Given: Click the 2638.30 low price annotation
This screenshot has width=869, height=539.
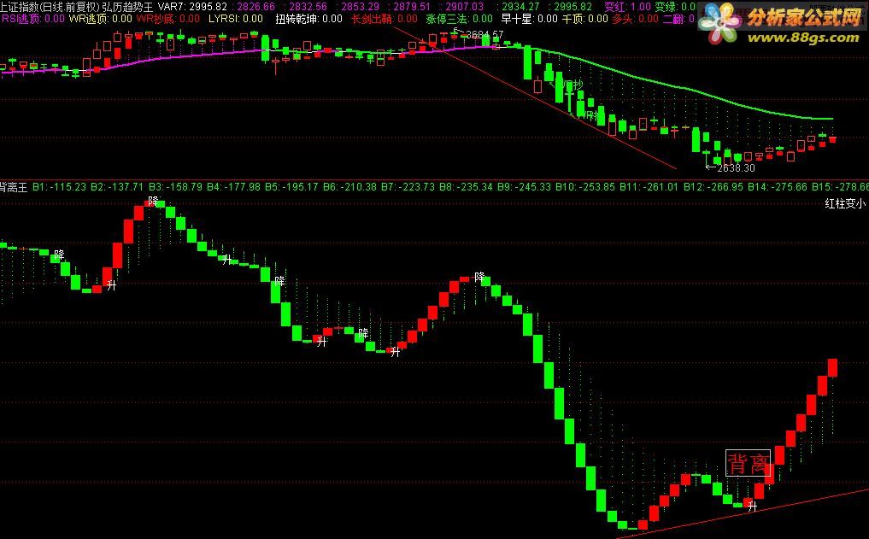Looking at the screenshot, I should 736,167.
